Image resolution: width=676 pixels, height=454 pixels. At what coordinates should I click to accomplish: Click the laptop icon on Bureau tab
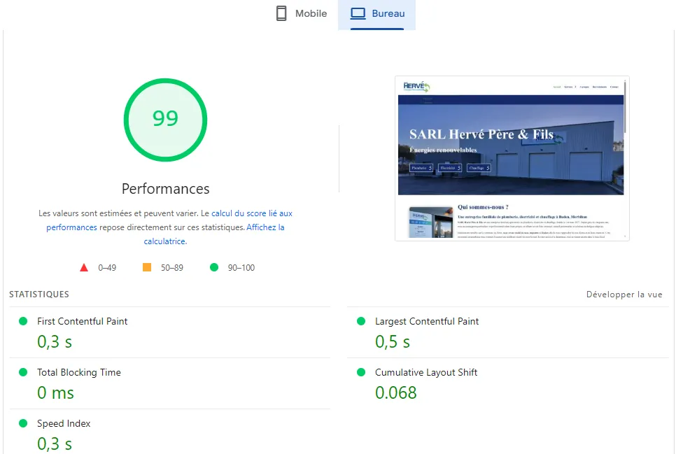coord(358,14)
